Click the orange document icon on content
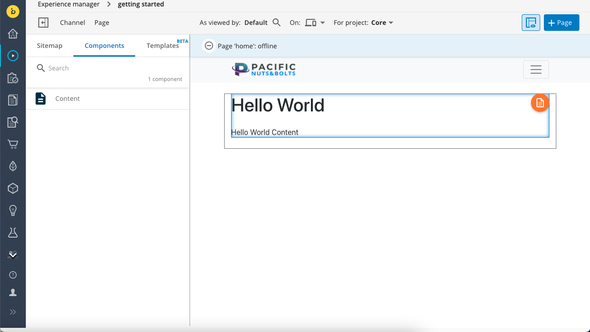 [540, 103]
